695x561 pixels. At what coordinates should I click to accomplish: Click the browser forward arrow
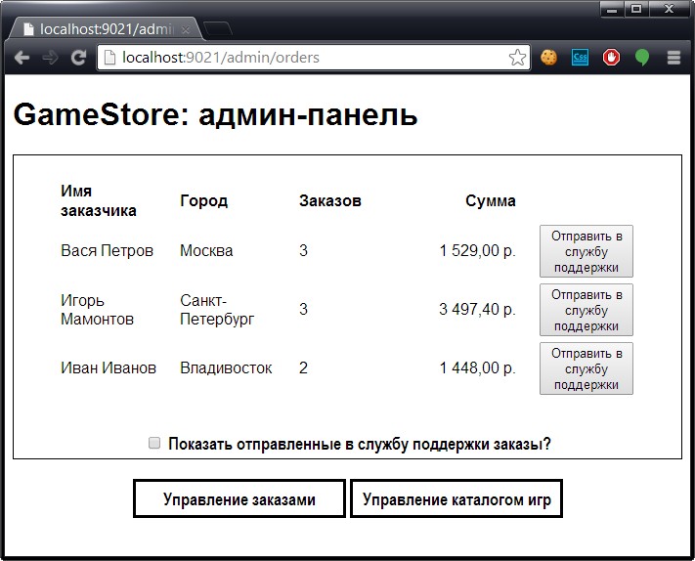tap(50, 58)
